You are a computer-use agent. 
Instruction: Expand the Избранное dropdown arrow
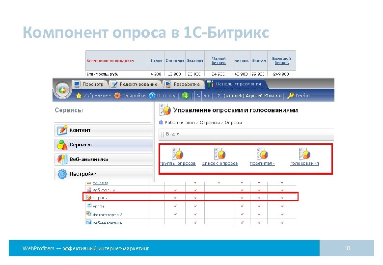click(x=110, y=96)
